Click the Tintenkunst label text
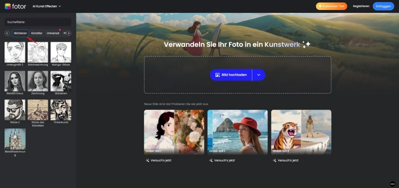This screenshot has width=399, height=188. coord(61,122)
